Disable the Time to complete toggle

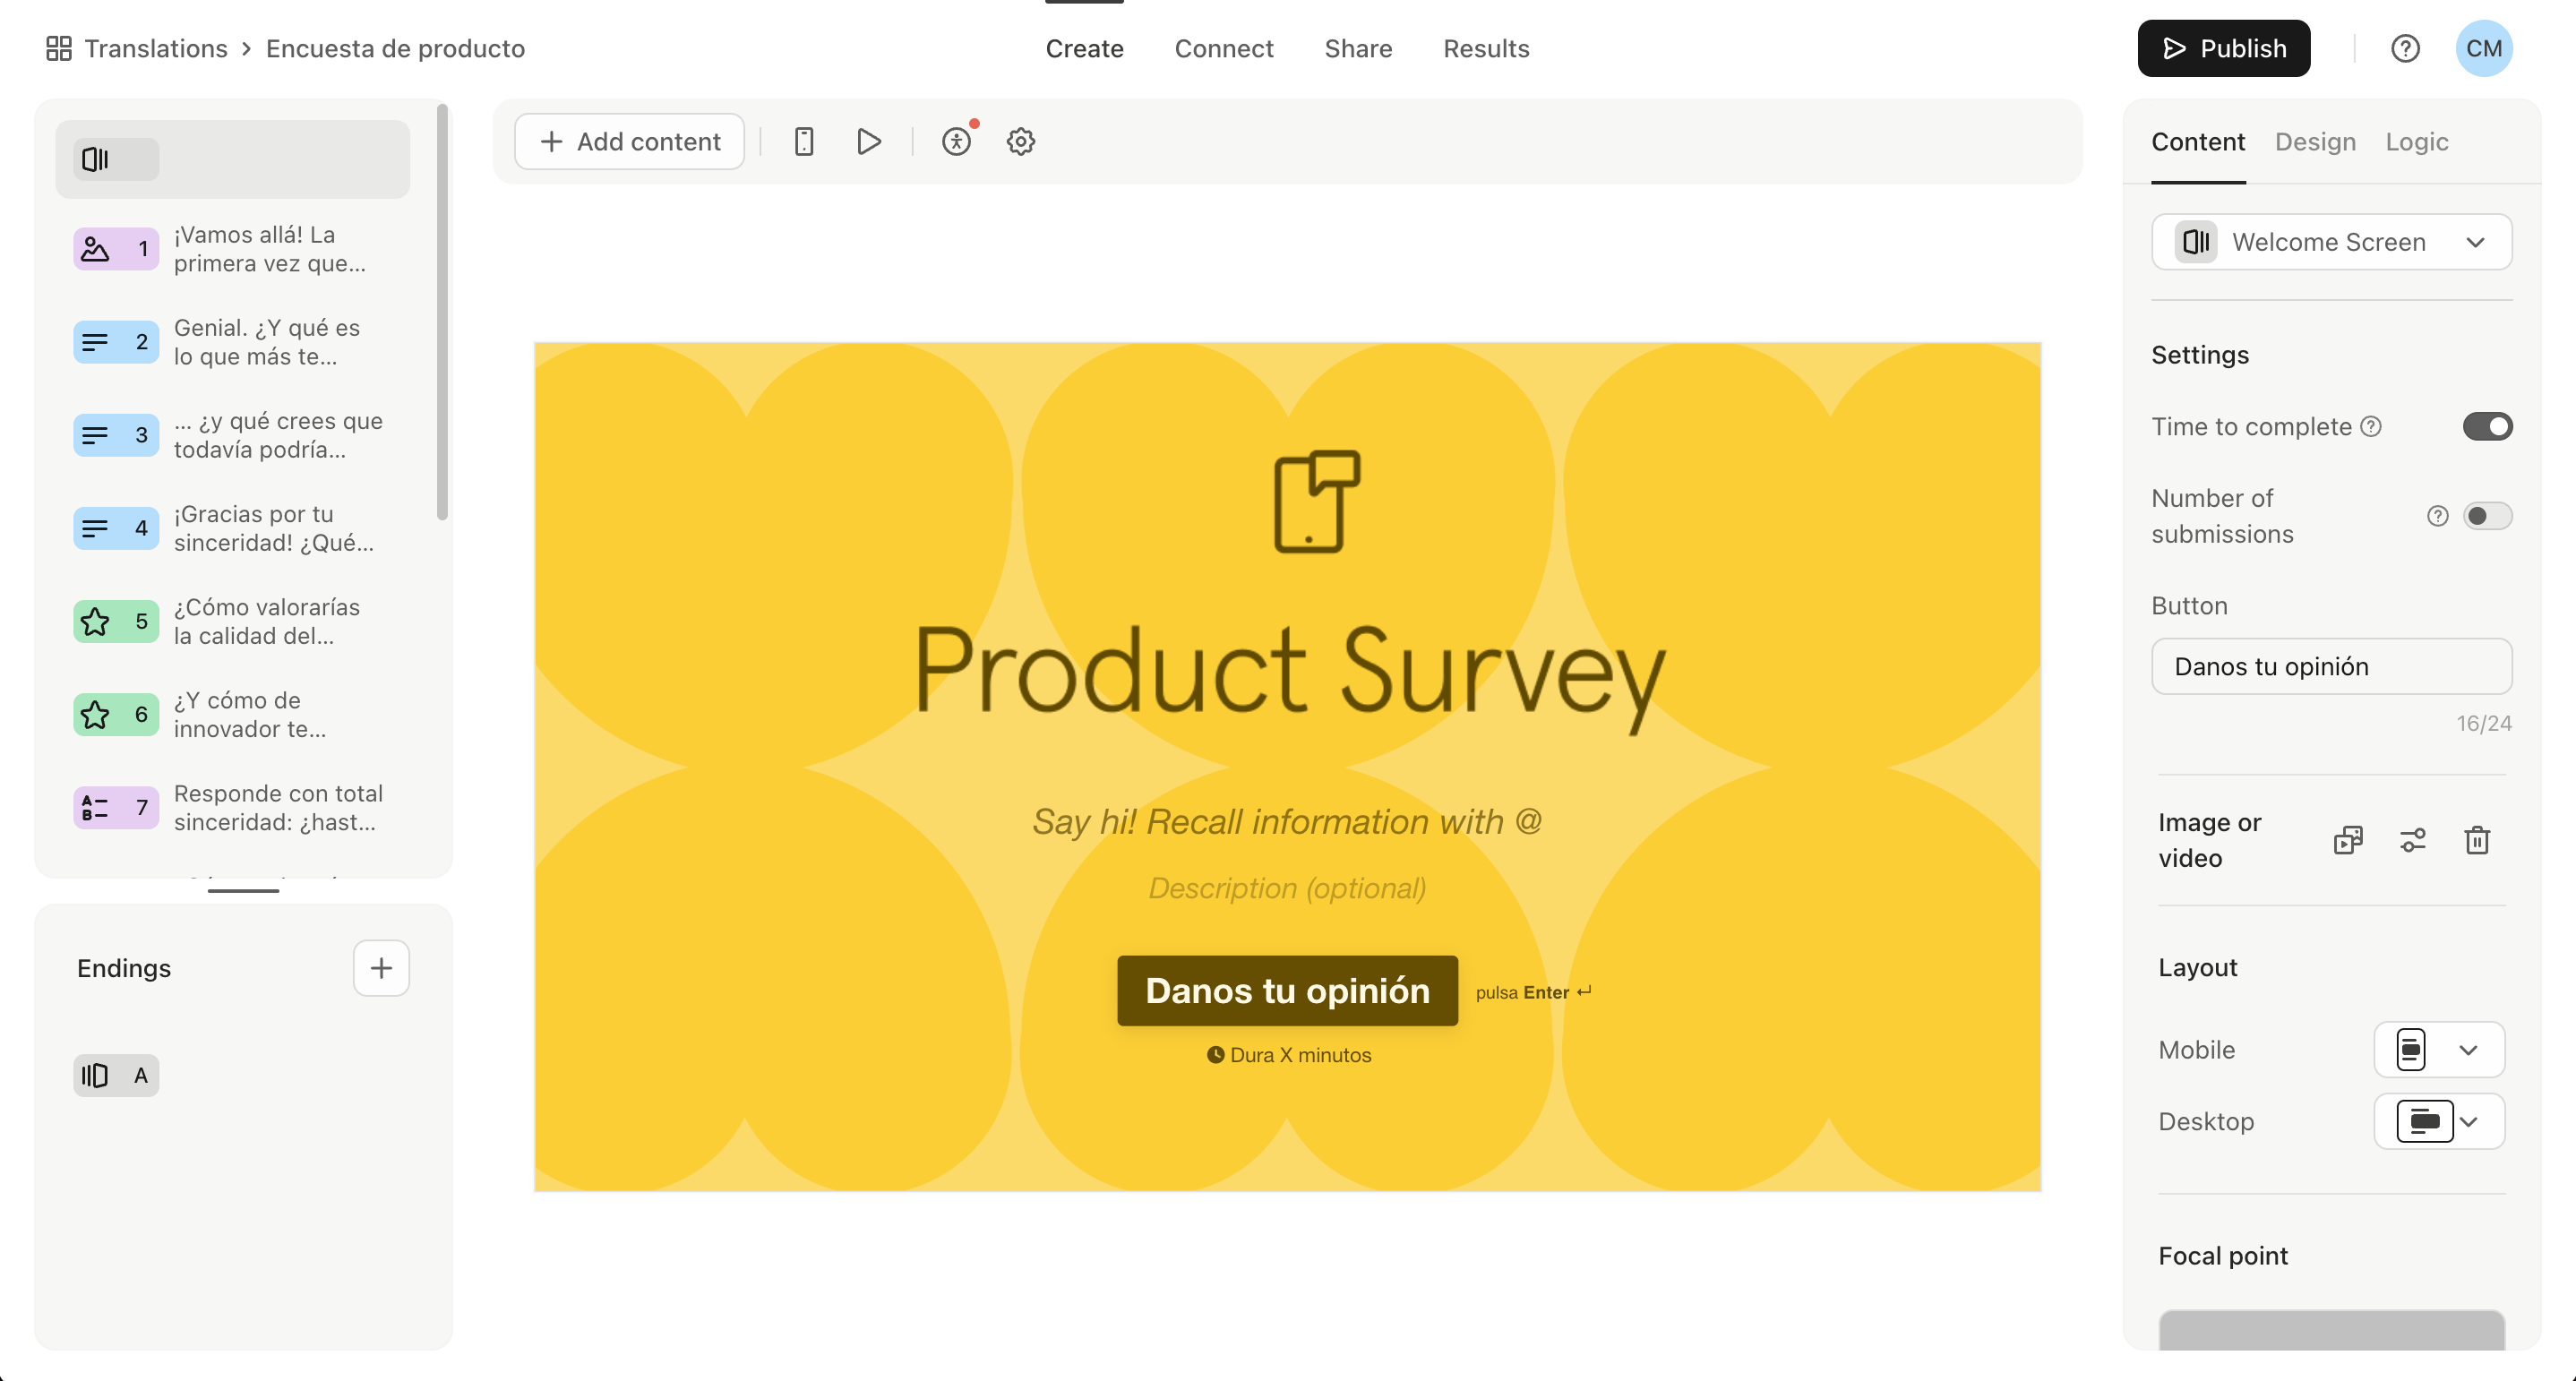point(2487,426)
